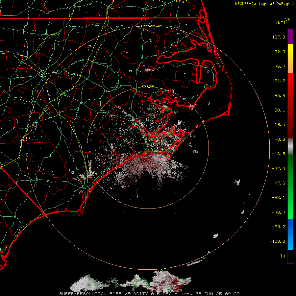The height and width of the screenshot is (296, 296).
Task: Click the -47.6 legend value
Action: [279, 183]
